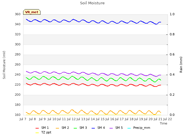
Task: Click the Jul 16 tick label
Action: [x=110, y=119]
